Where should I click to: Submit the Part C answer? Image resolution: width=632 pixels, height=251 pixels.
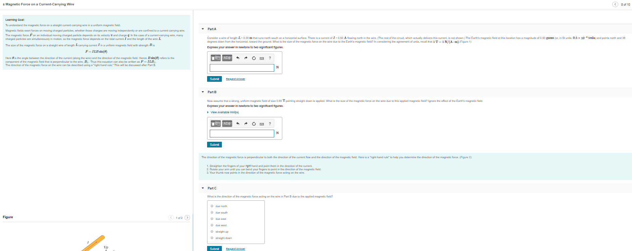click(x=214, y=249)
